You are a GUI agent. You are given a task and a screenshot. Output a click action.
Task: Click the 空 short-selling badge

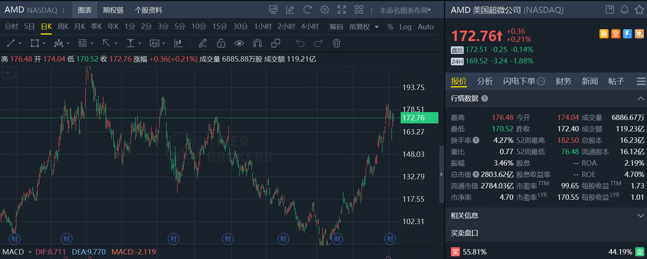tap(616, 34)
